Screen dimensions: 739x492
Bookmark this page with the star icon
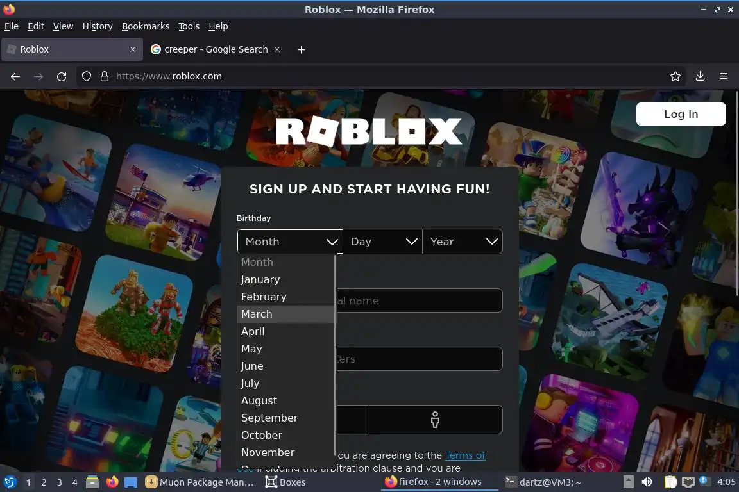[x=675, y=76]
